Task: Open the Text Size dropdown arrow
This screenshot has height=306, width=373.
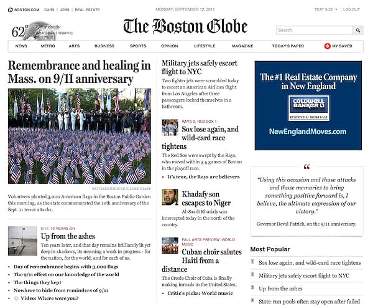Action: click(336, 9)
